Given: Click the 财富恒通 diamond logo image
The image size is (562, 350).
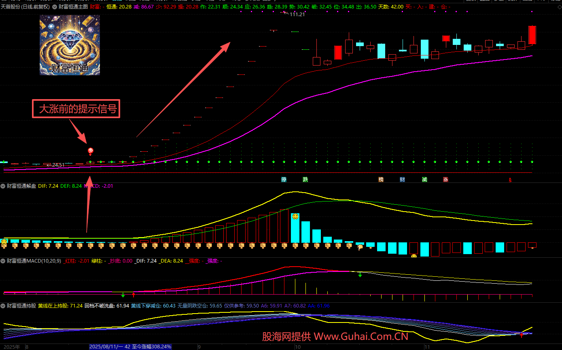Looking at the screenshot, I should 70,45.
